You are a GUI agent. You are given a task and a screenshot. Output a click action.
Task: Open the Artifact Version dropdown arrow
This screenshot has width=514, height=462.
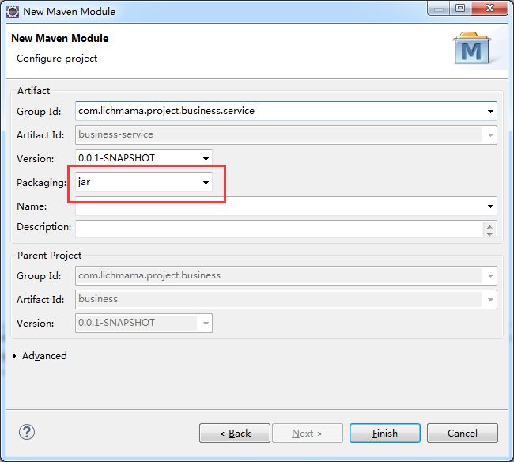(x=206, y=159)
